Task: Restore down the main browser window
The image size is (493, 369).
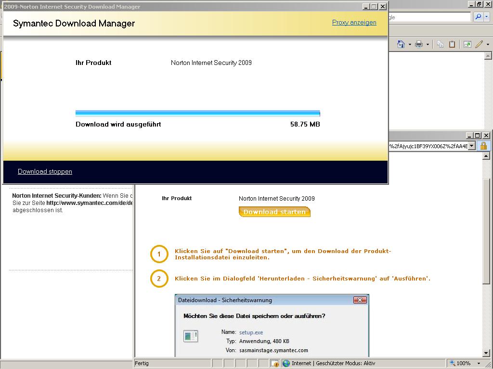Action: pyautogui.click(x=479, y=4)
